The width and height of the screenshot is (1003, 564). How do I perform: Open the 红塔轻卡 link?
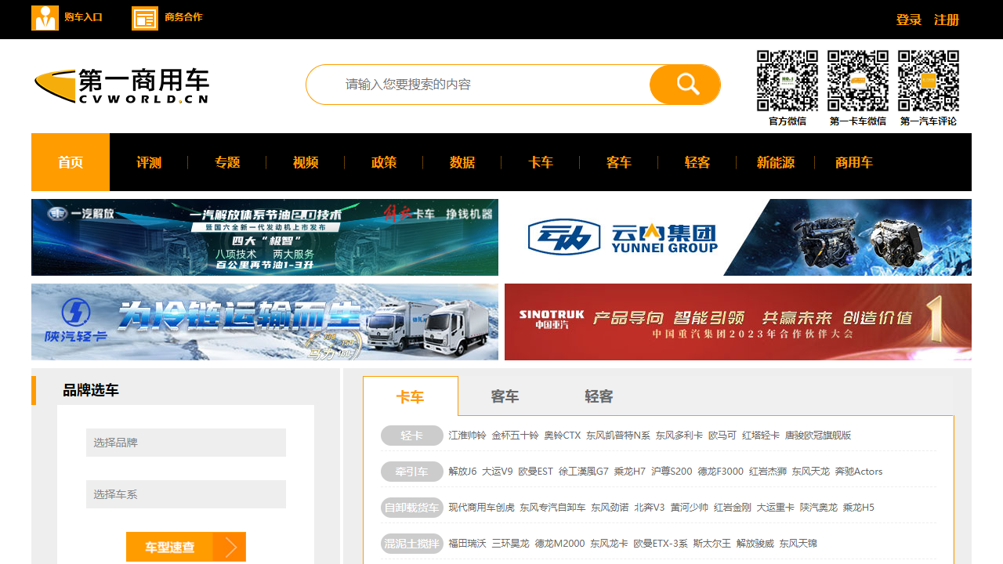pos(761,436)
